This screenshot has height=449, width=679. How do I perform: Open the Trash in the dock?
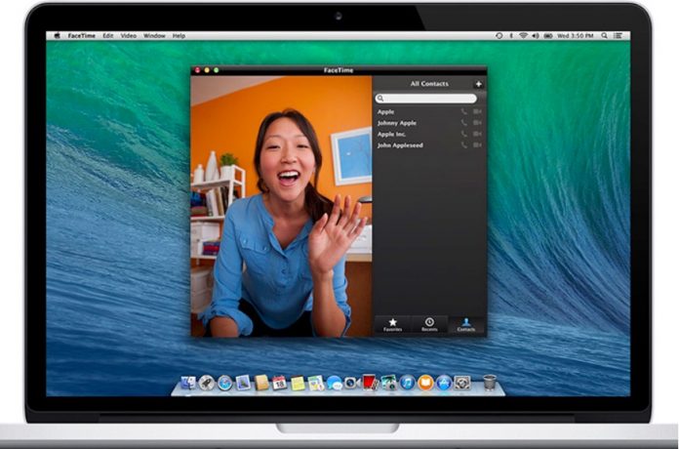(x=490, y=383)
